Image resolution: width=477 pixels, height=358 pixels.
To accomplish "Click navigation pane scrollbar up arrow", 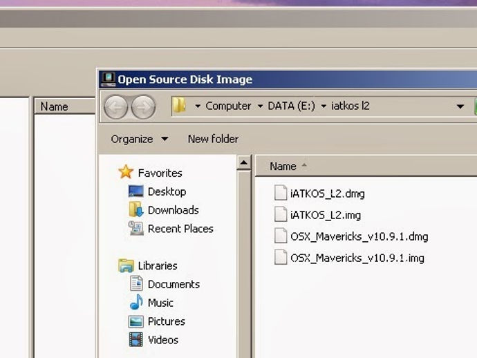I will [x=243, y=162].
